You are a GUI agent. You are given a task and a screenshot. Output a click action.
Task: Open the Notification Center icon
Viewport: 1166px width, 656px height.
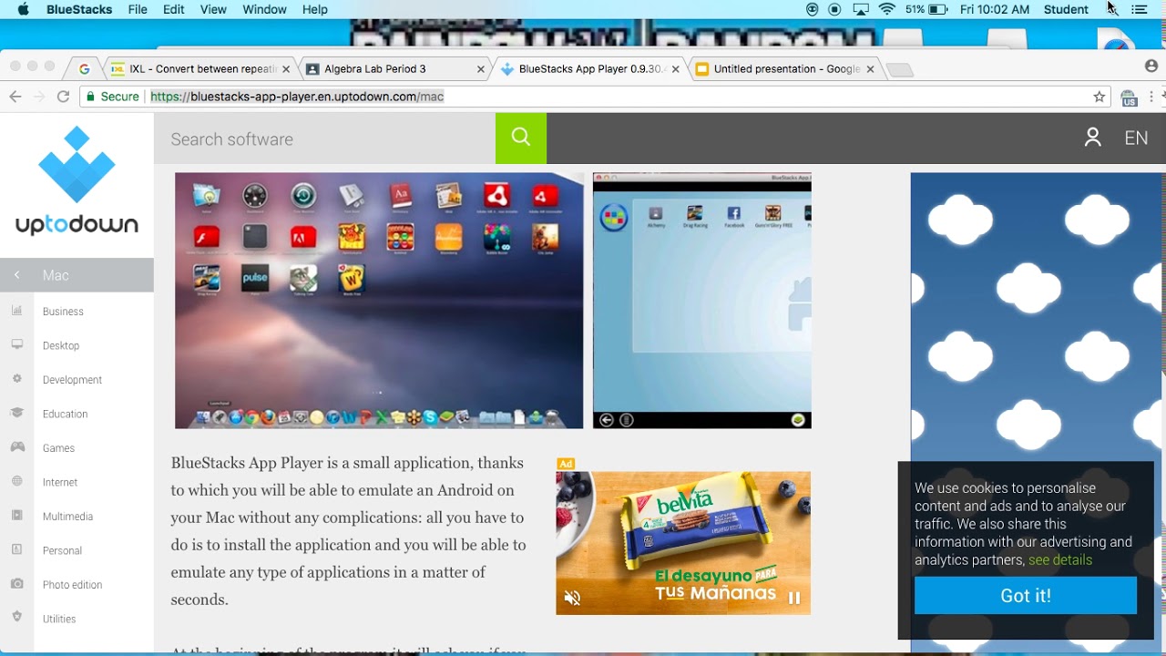[1140, 9]
